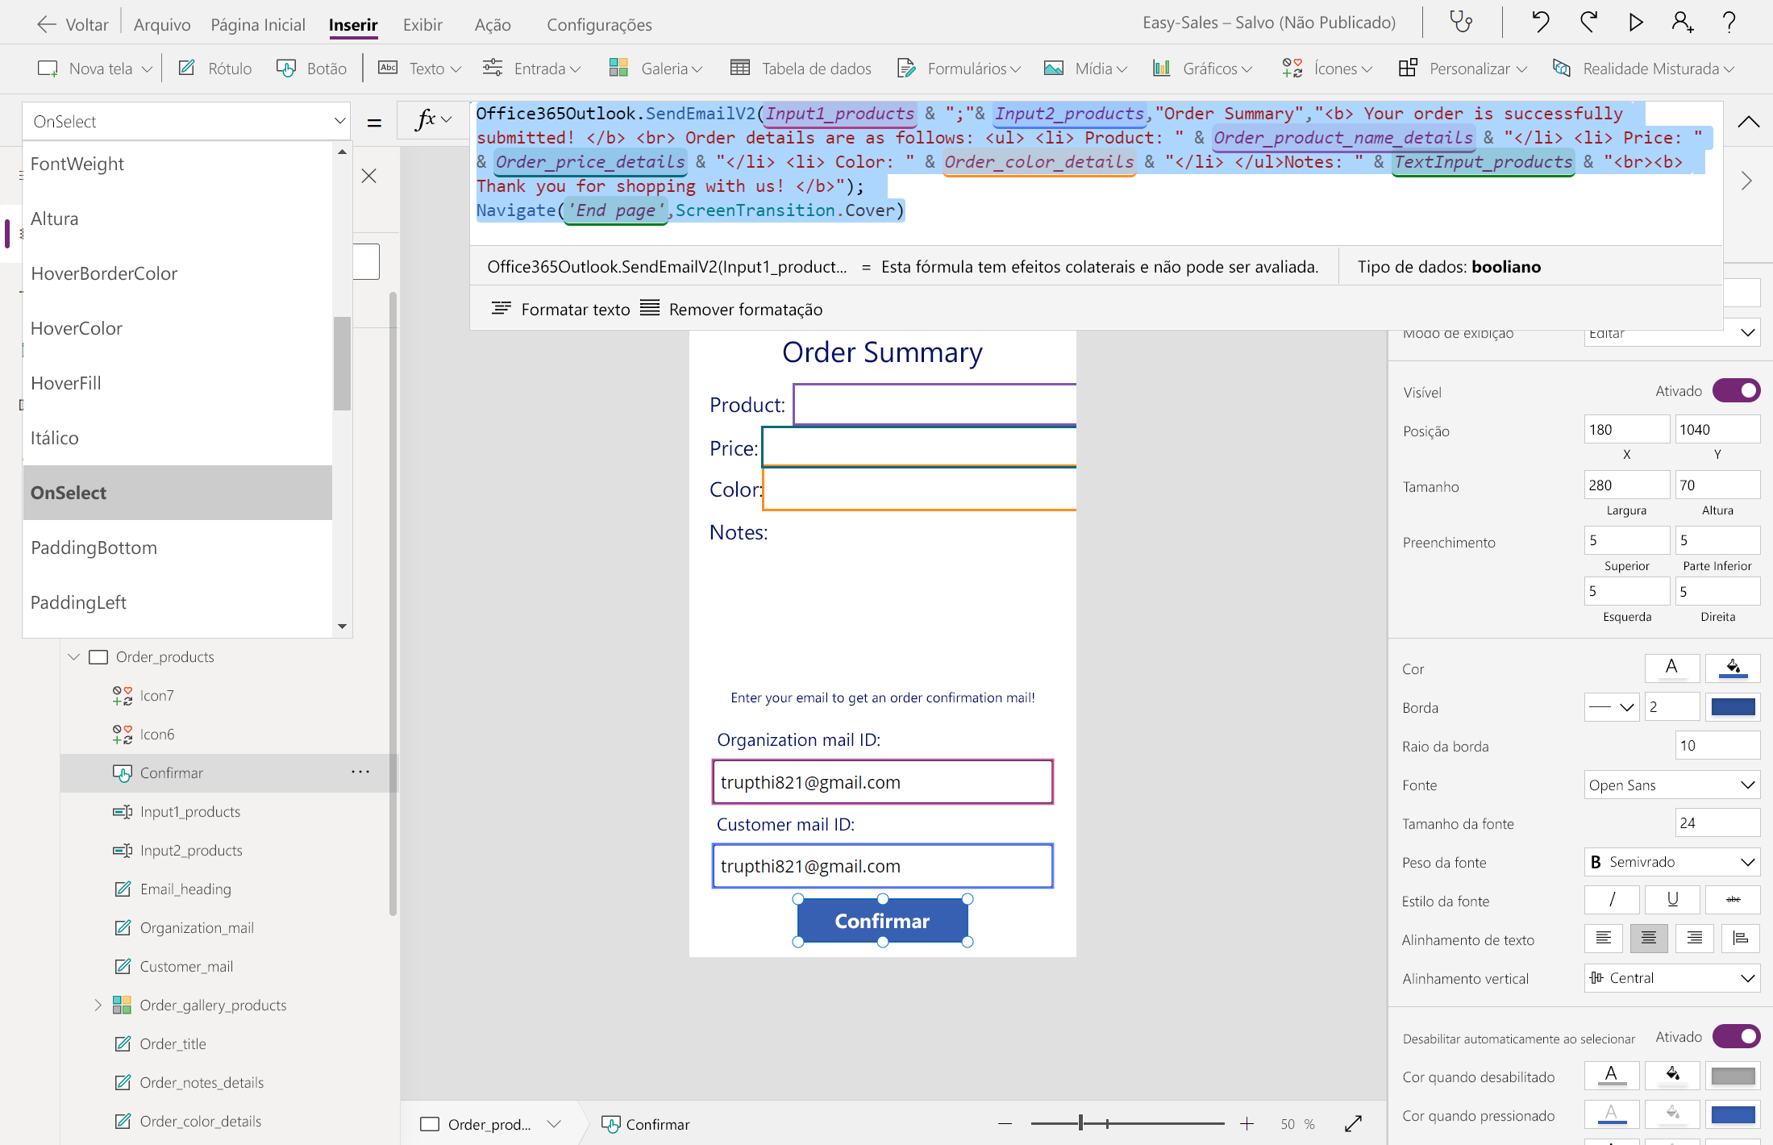
Task: Click the fill color bucket icon
Action: pyautogui.click(x=1733, y=668)
